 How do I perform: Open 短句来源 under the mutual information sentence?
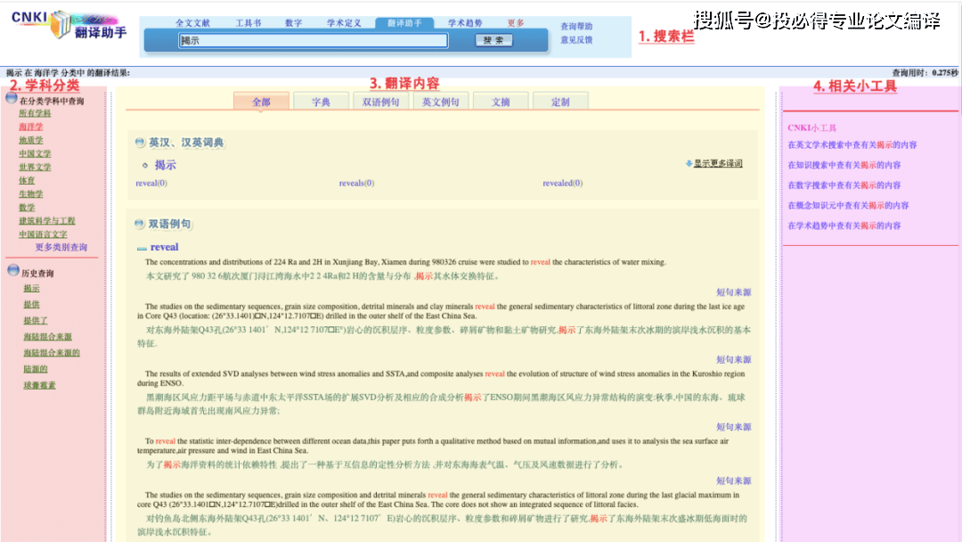pos(734,481)
